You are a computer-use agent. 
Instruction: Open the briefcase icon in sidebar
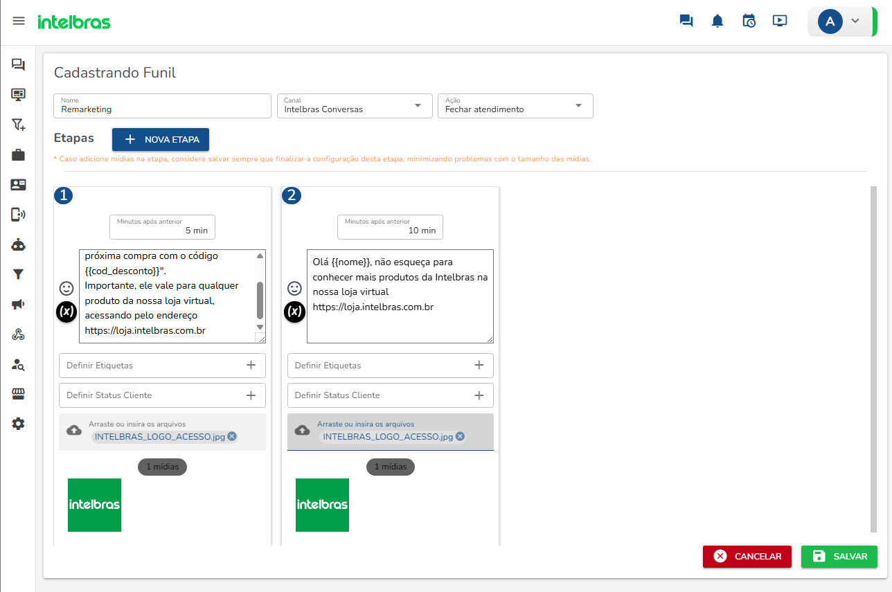pos(18,154)
